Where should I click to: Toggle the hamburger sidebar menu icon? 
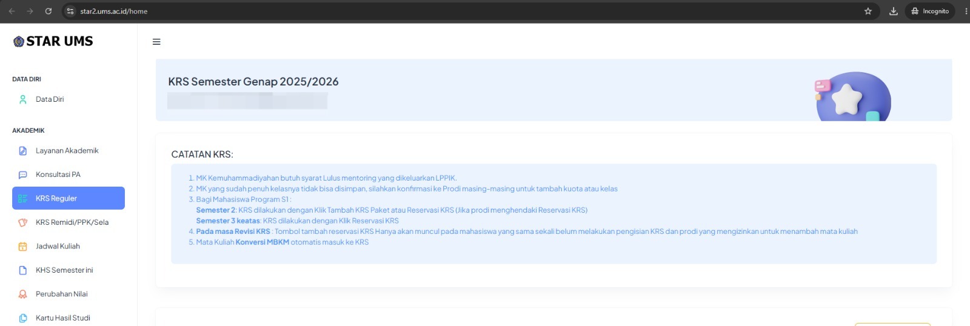156,42
